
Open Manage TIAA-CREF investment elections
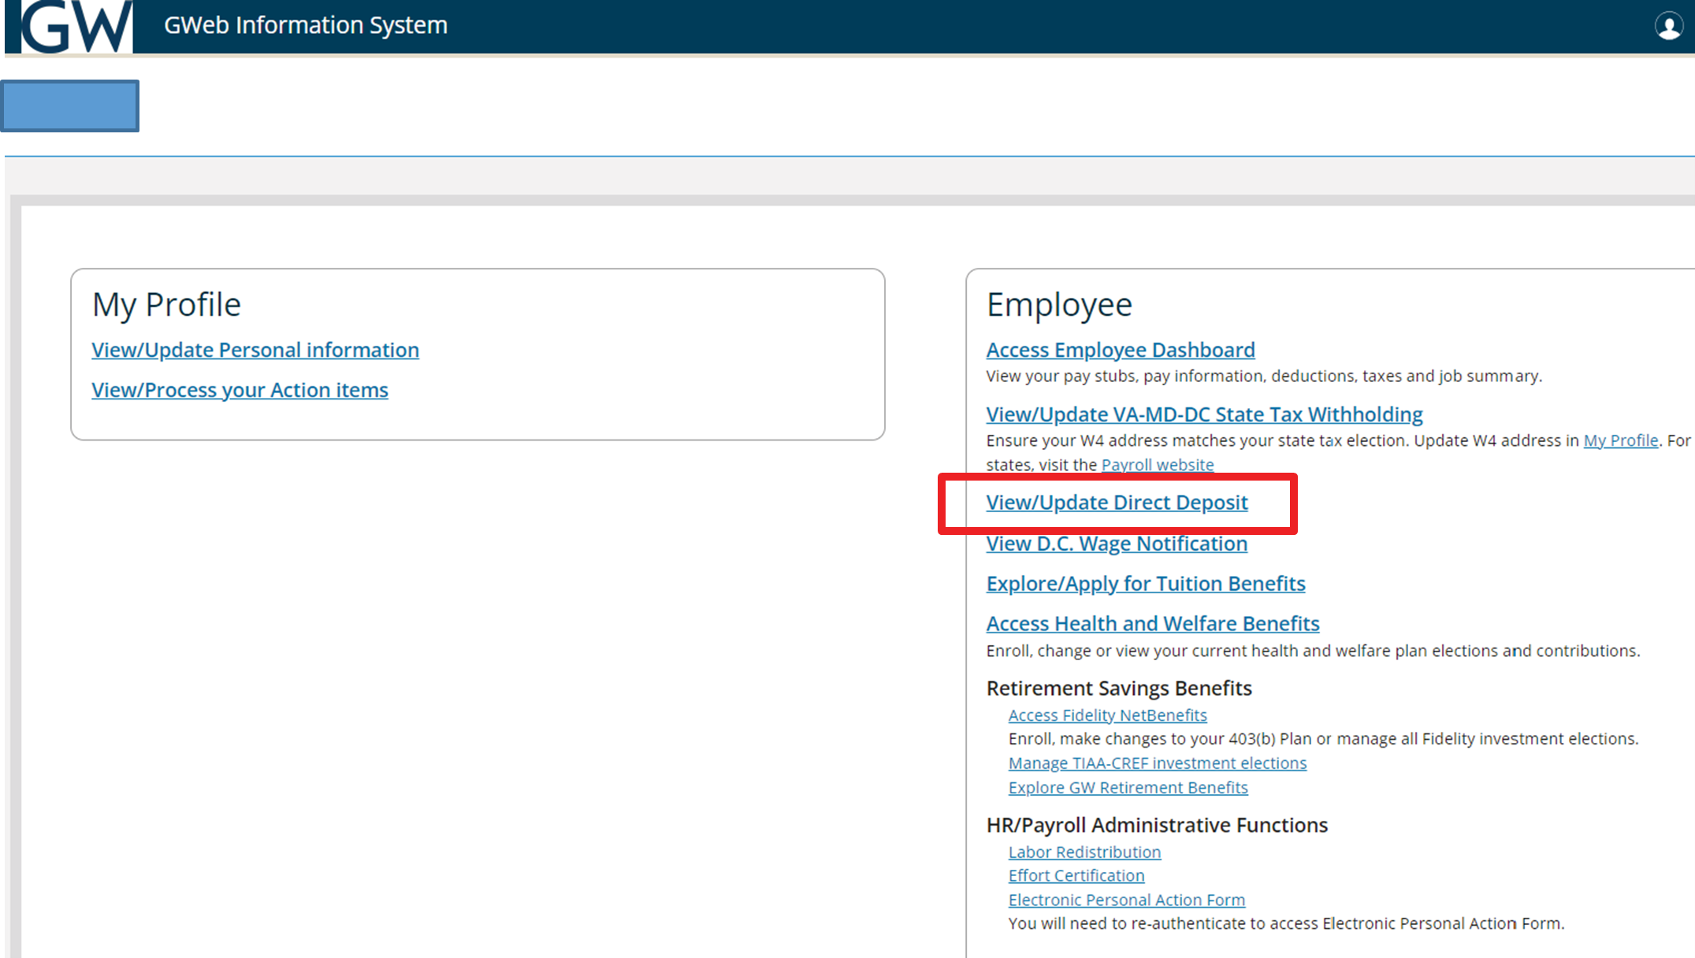click(1157, 763)
